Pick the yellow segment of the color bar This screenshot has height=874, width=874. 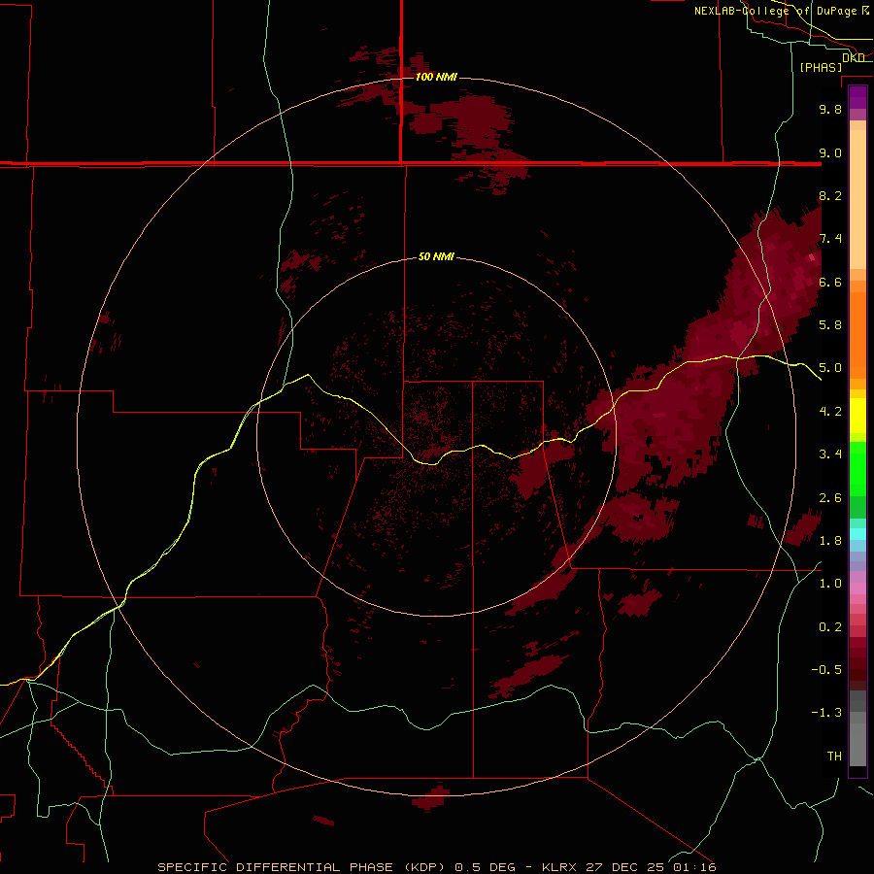[857, 416]
